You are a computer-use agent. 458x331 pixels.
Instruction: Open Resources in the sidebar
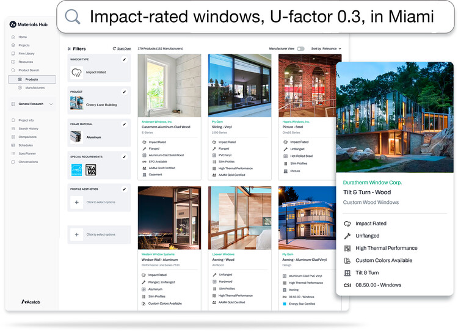click(x=26, y=62)
